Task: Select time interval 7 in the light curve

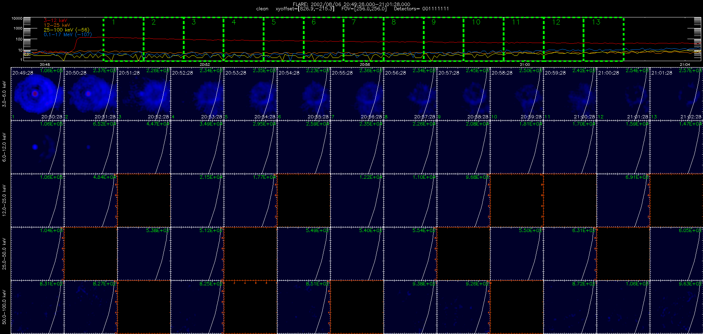Action: point(364,39)
